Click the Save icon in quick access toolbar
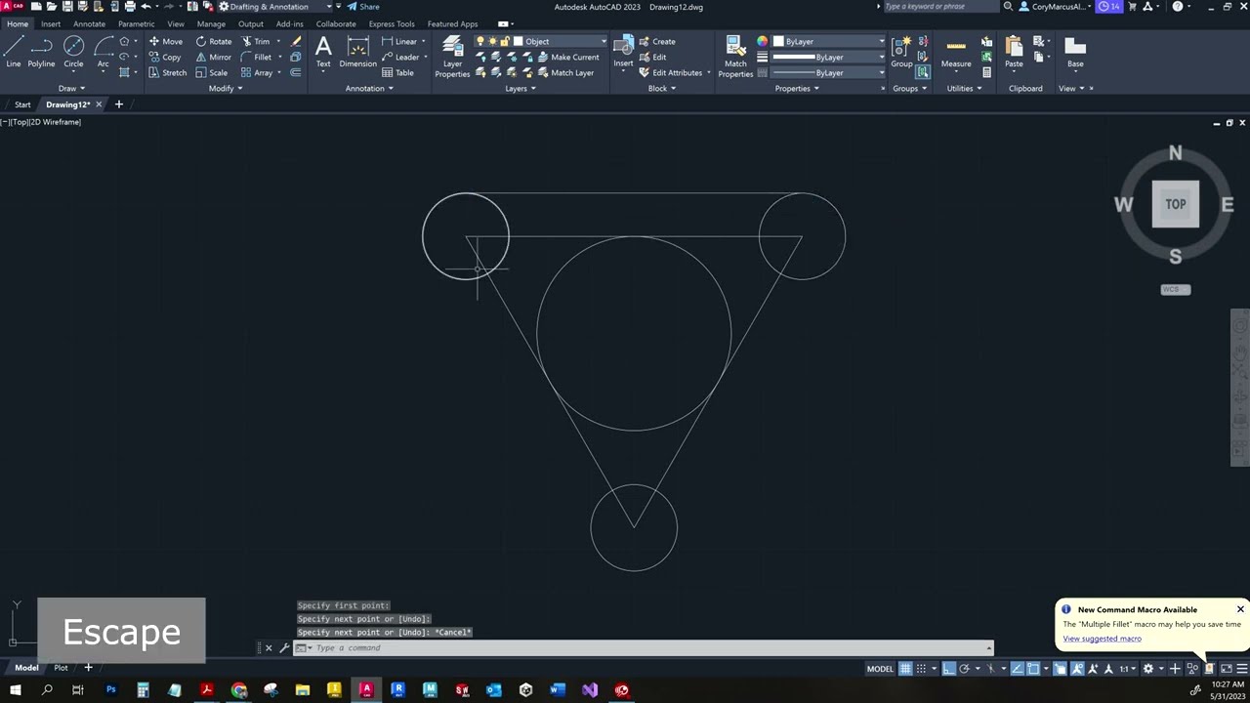 tap(67, 7)
